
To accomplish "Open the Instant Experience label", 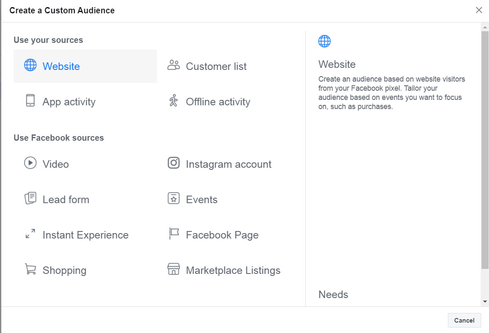I will tap(86, 235).
